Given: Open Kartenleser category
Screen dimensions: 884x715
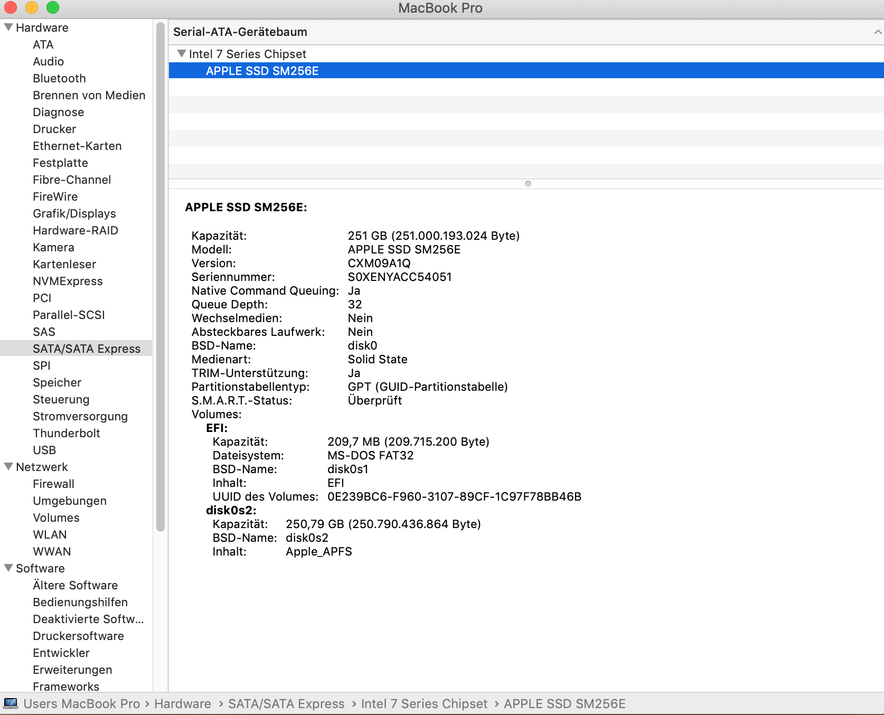Looking at the screenshot, I should 64,265.
